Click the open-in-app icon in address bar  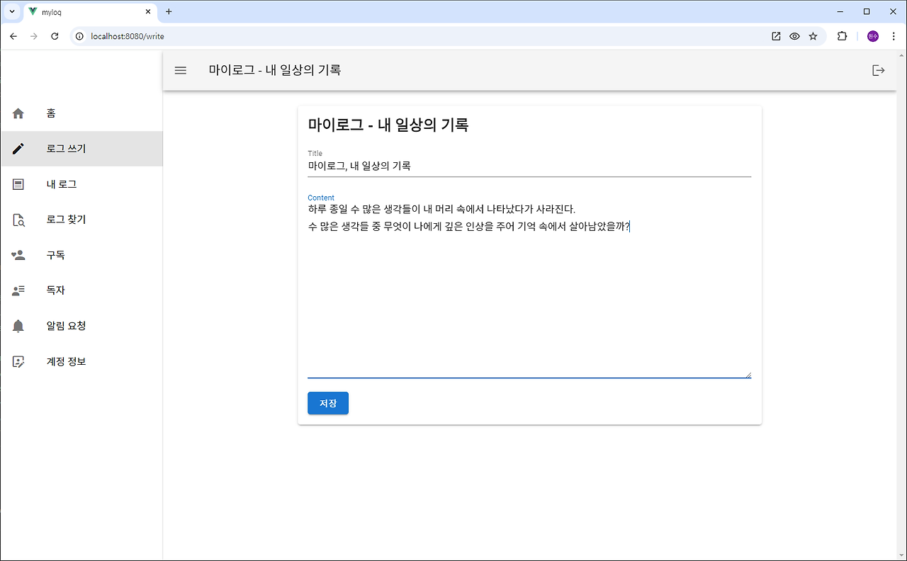click(776, 36)
